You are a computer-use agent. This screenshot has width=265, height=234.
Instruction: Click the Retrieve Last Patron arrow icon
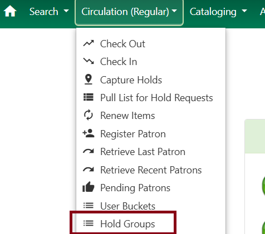[89, 151]
